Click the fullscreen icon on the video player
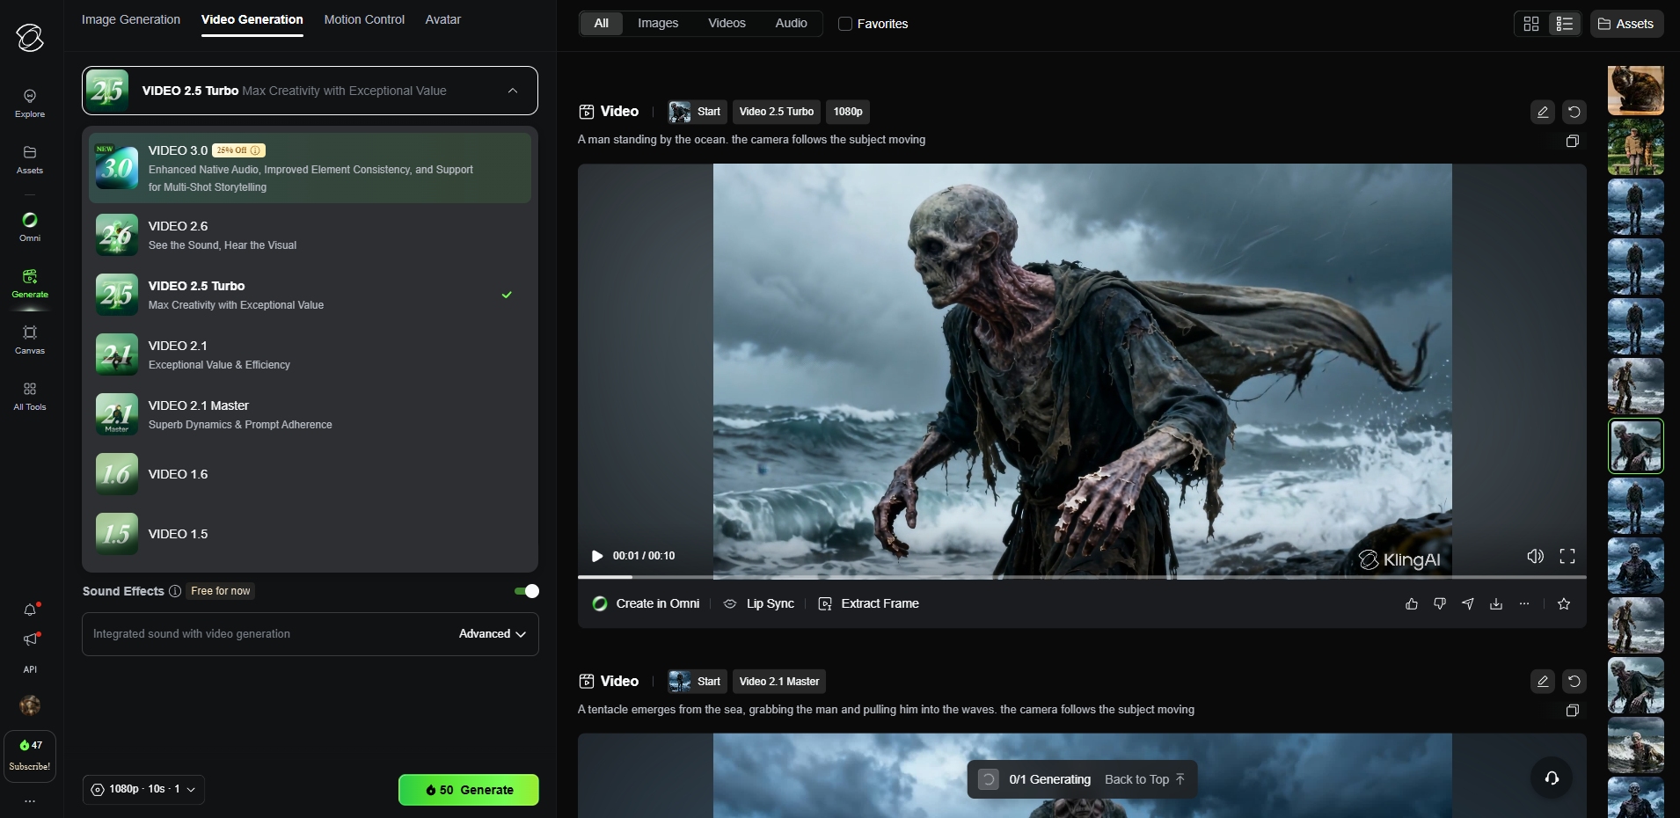Viewport: 1680px width, 818px height. point(1567,556)
